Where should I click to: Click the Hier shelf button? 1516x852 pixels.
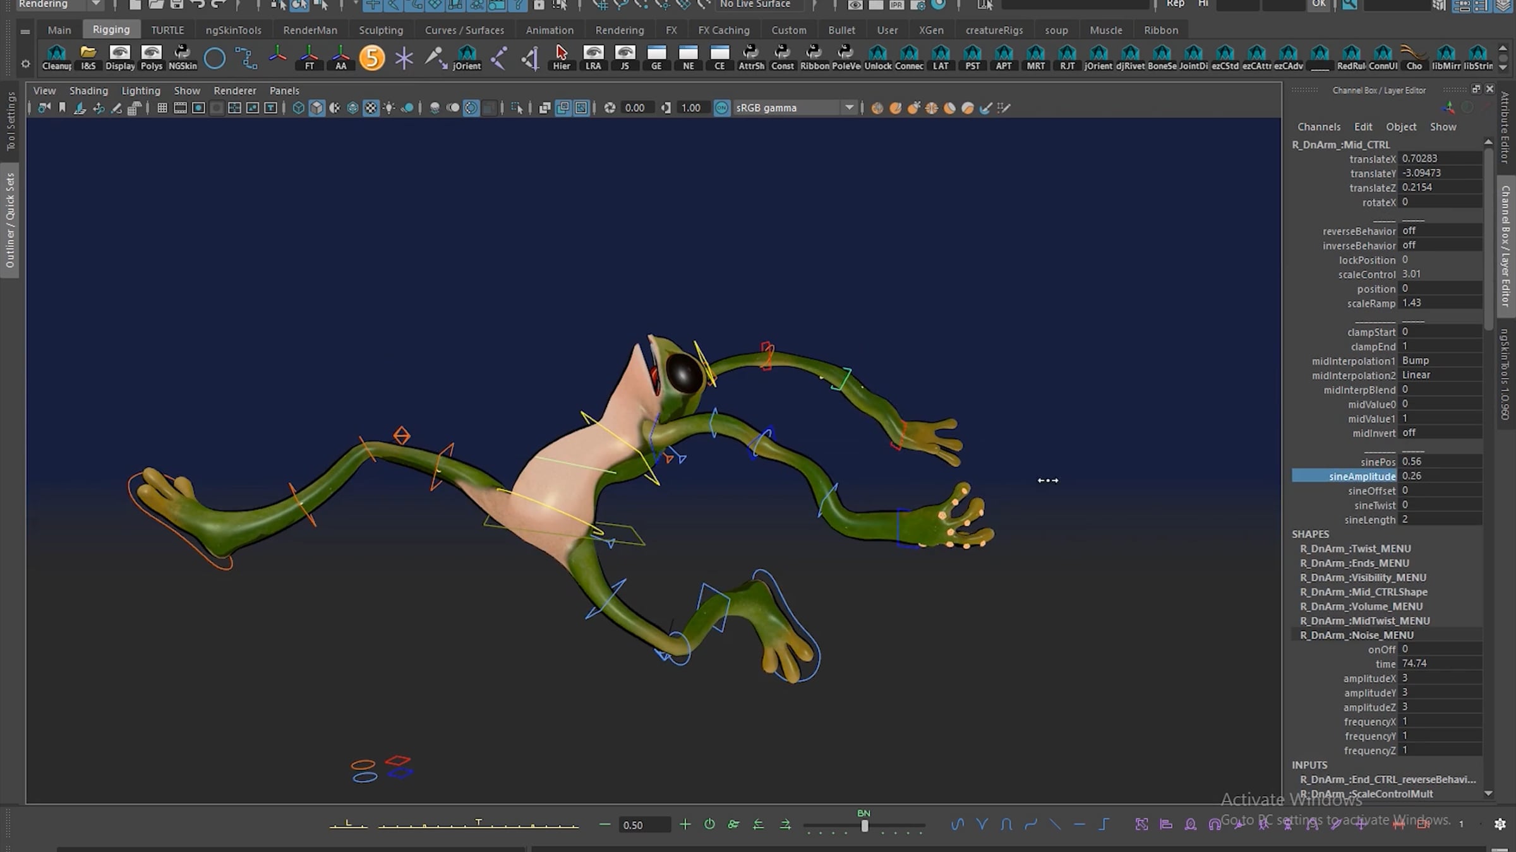(561, 57)
